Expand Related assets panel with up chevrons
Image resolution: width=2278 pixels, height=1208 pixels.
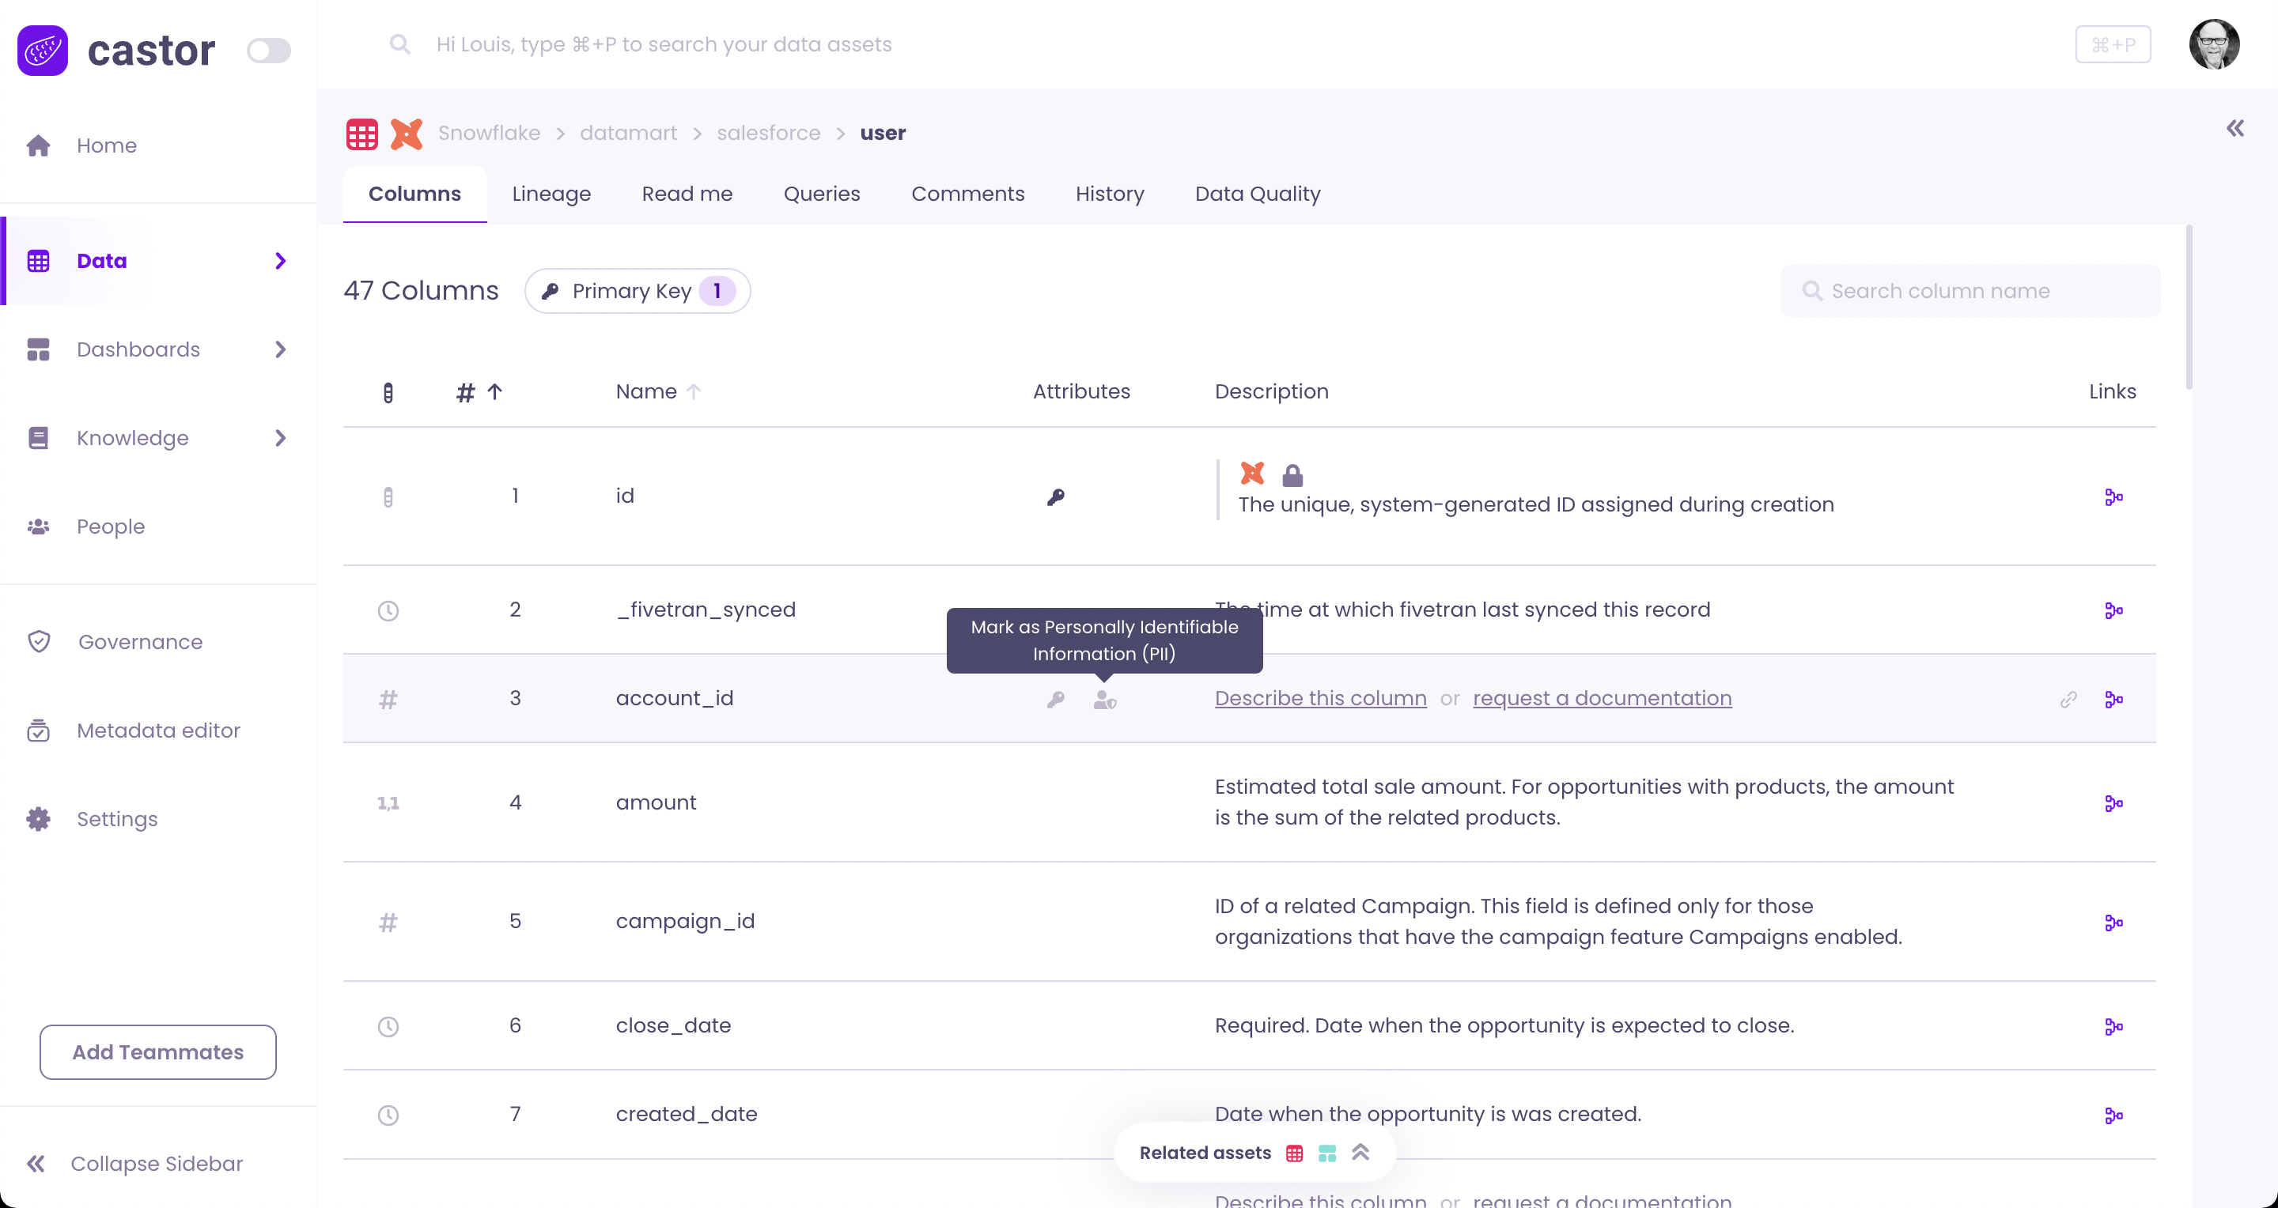click(1360, 1153)
